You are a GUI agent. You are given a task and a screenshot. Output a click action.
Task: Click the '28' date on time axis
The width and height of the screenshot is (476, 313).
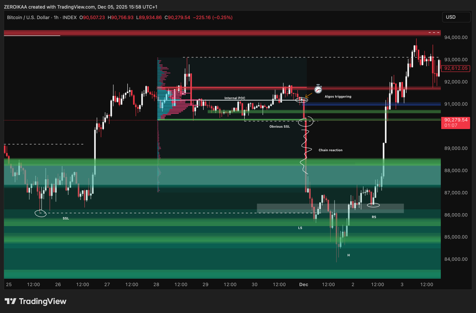[x=156, y=285]
